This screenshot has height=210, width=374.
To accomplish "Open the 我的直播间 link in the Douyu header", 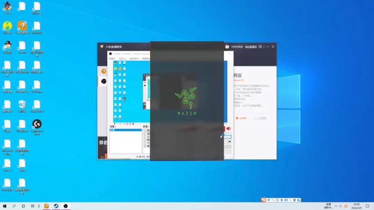I will (251, 47).
